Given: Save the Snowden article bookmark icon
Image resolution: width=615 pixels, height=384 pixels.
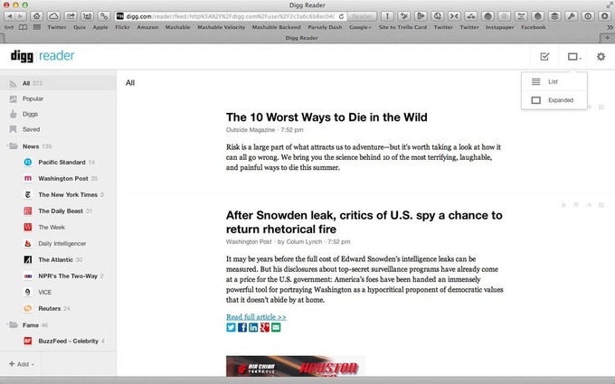Looking at the screenshot, I should point(576,205).
